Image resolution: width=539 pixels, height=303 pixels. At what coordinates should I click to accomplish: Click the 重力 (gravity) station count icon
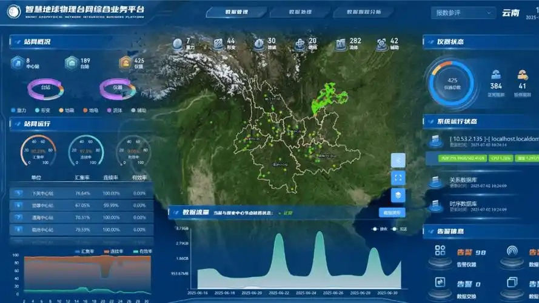coord(178,44)
